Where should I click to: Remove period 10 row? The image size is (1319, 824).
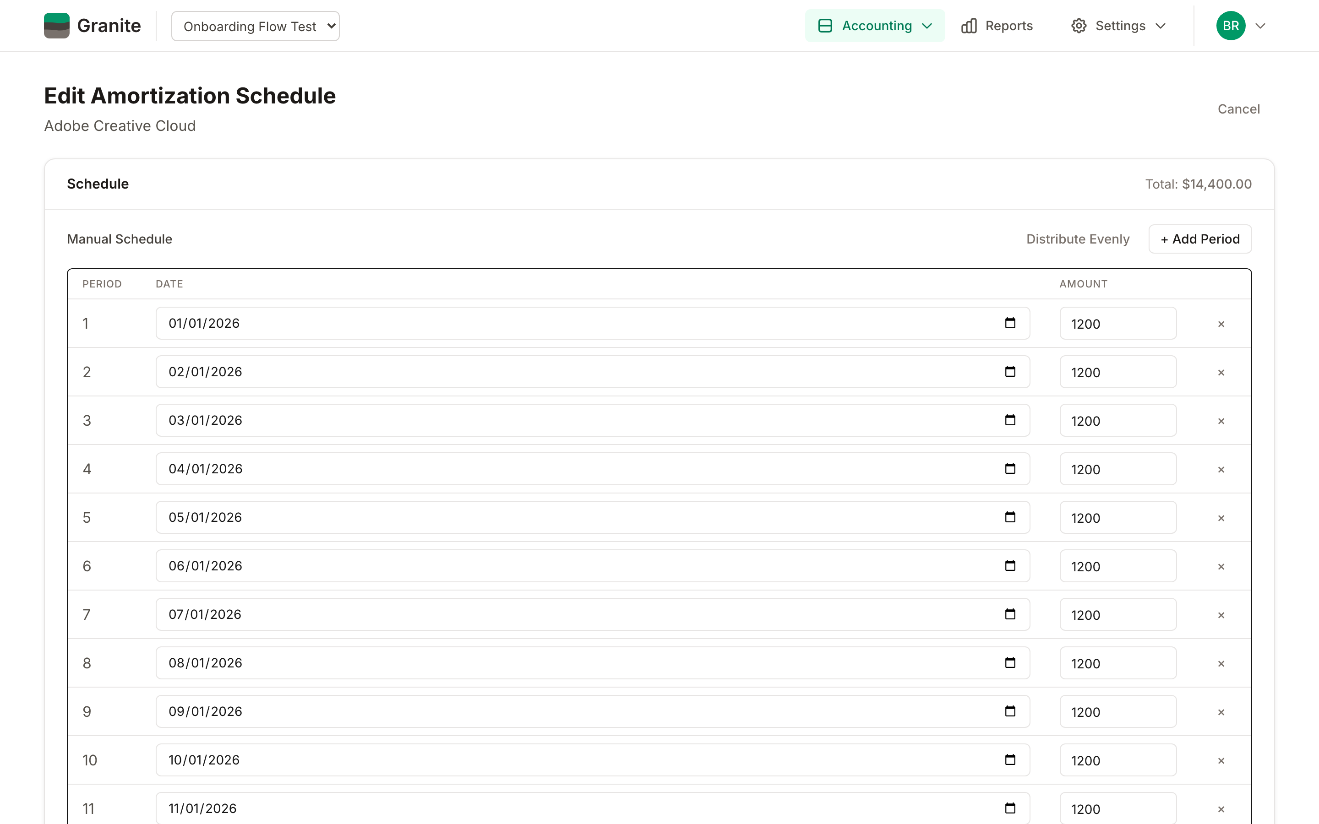click(x=1221, y=760)
